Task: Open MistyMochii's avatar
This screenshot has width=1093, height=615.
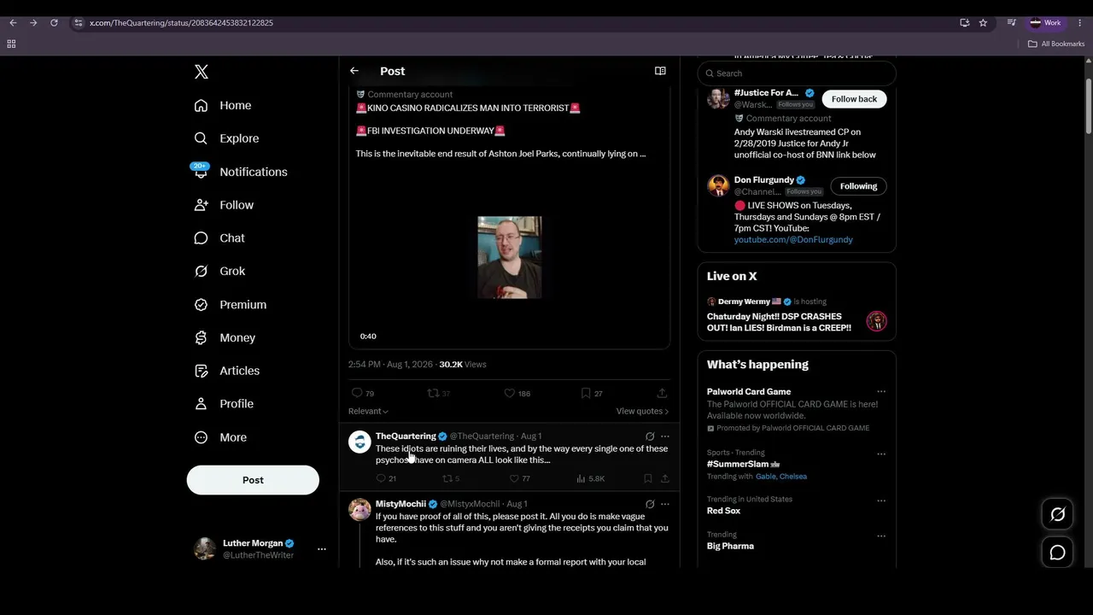Action: point(359,509)
